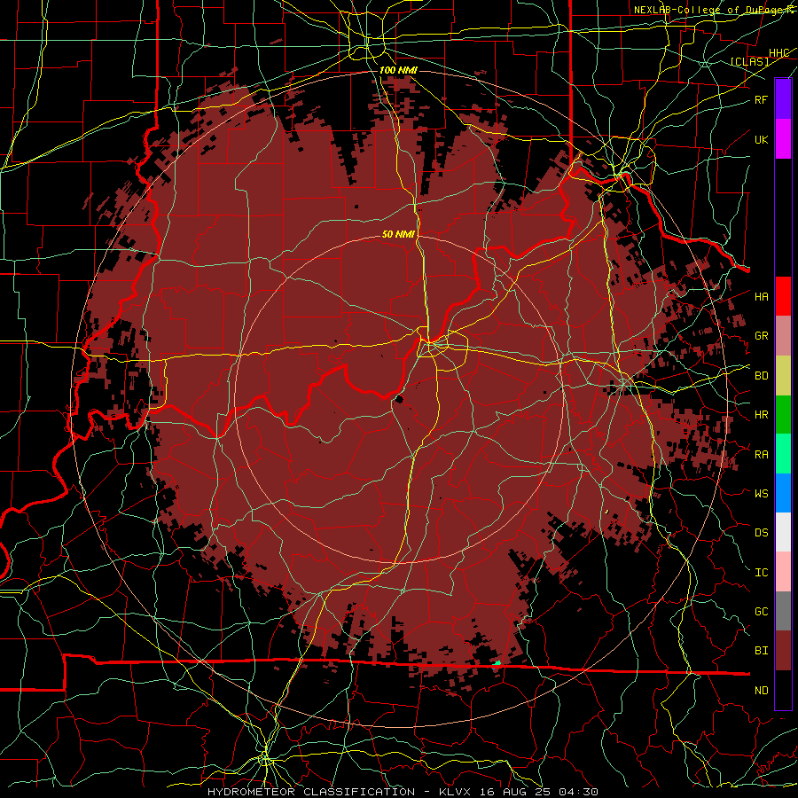
Task: Click the 'GC' legend label
Action: point(762,612)
